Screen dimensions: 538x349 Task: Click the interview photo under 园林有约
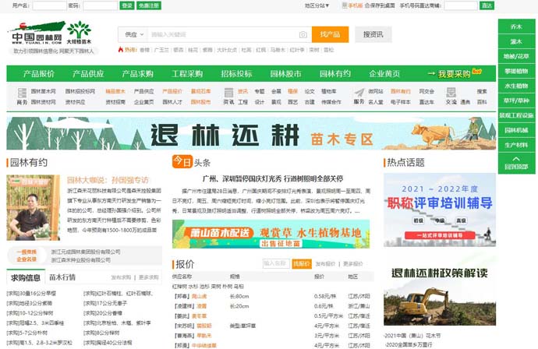34,208
